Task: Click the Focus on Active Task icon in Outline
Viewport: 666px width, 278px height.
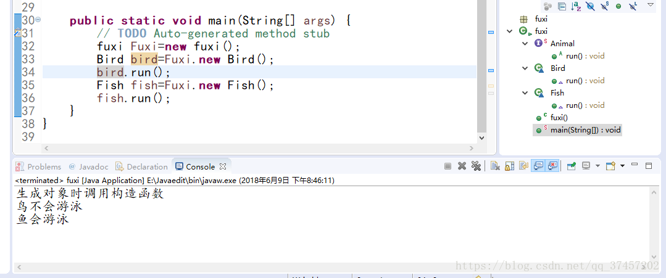Action: (547, 6)
